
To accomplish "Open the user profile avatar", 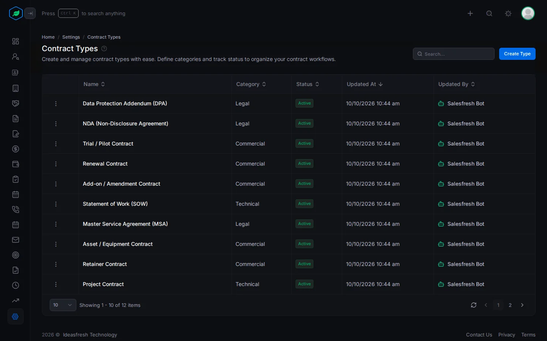I will pos(528,13).
